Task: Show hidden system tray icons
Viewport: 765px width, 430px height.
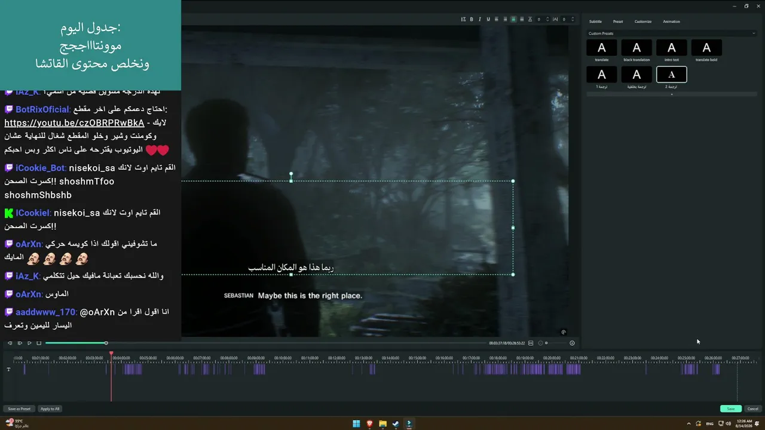Action: (688, 424)
